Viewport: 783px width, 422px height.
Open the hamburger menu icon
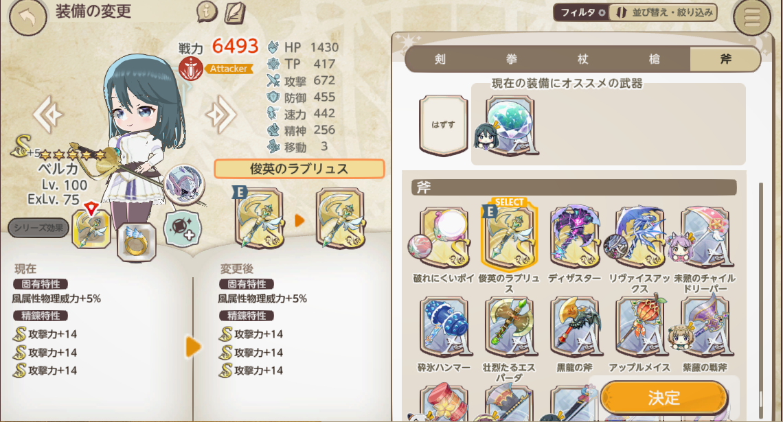click(x=752, y=17)
